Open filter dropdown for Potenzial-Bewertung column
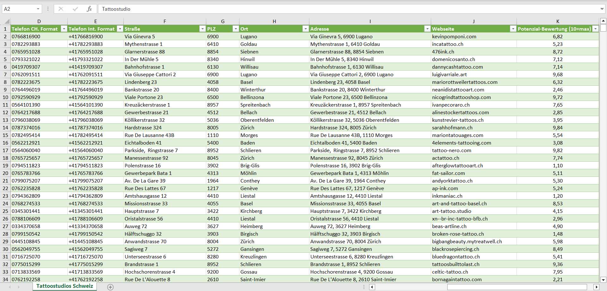The width and height of the screenshot is (607, 291). coord(596,29)
